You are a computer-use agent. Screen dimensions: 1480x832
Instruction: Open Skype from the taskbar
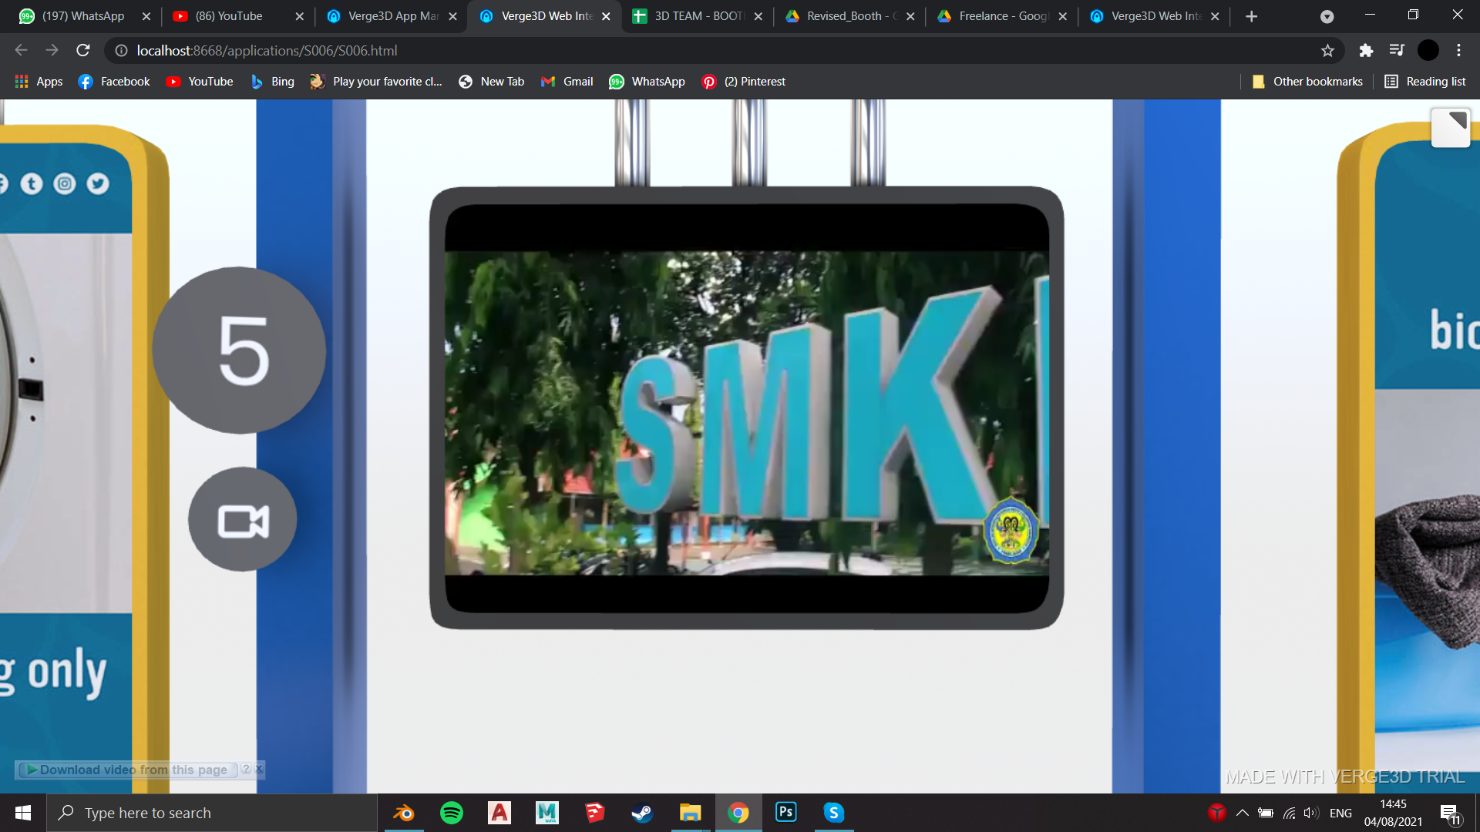coord(834,813)
